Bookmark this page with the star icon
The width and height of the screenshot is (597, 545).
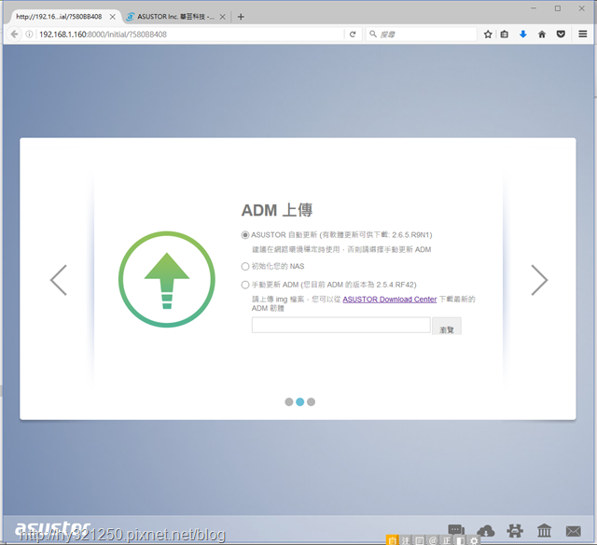point(488,35)
